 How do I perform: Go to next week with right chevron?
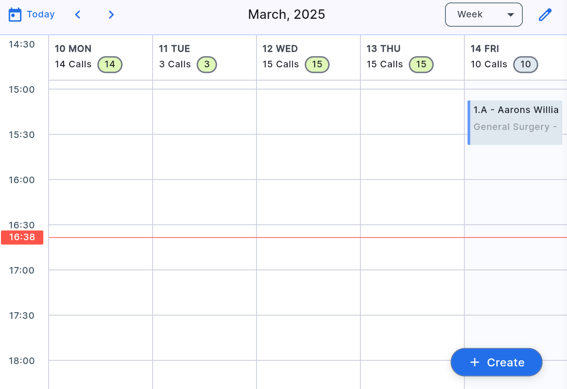[x=111, y=15]
